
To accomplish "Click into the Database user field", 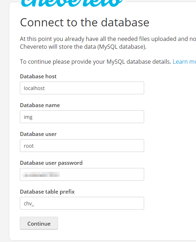I will [x=82, y=146].
